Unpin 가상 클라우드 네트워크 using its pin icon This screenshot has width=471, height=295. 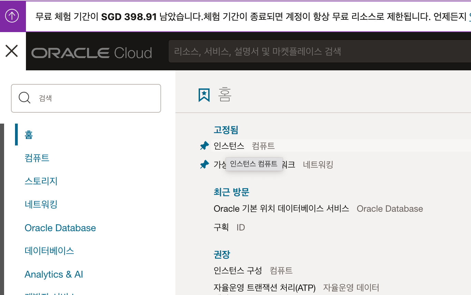(x=204, y=165)
